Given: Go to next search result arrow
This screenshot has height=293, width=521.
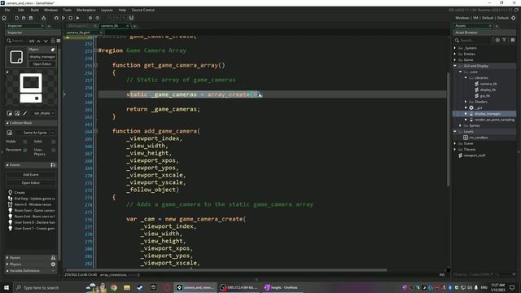Looking at the screenshot, I should point(46,41).
